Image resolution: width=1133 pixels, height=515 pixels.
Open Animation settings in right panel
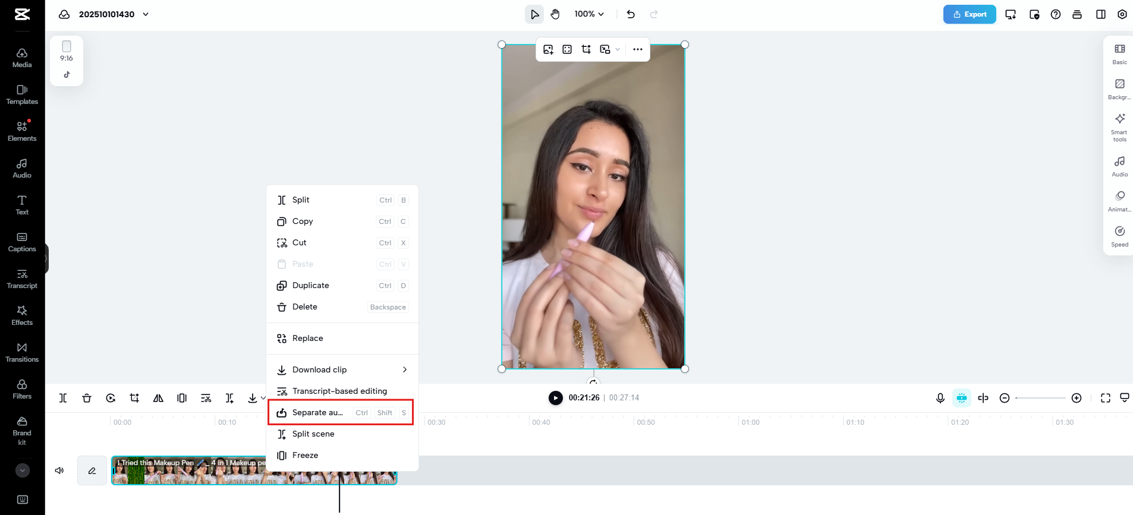point(1120,201)
